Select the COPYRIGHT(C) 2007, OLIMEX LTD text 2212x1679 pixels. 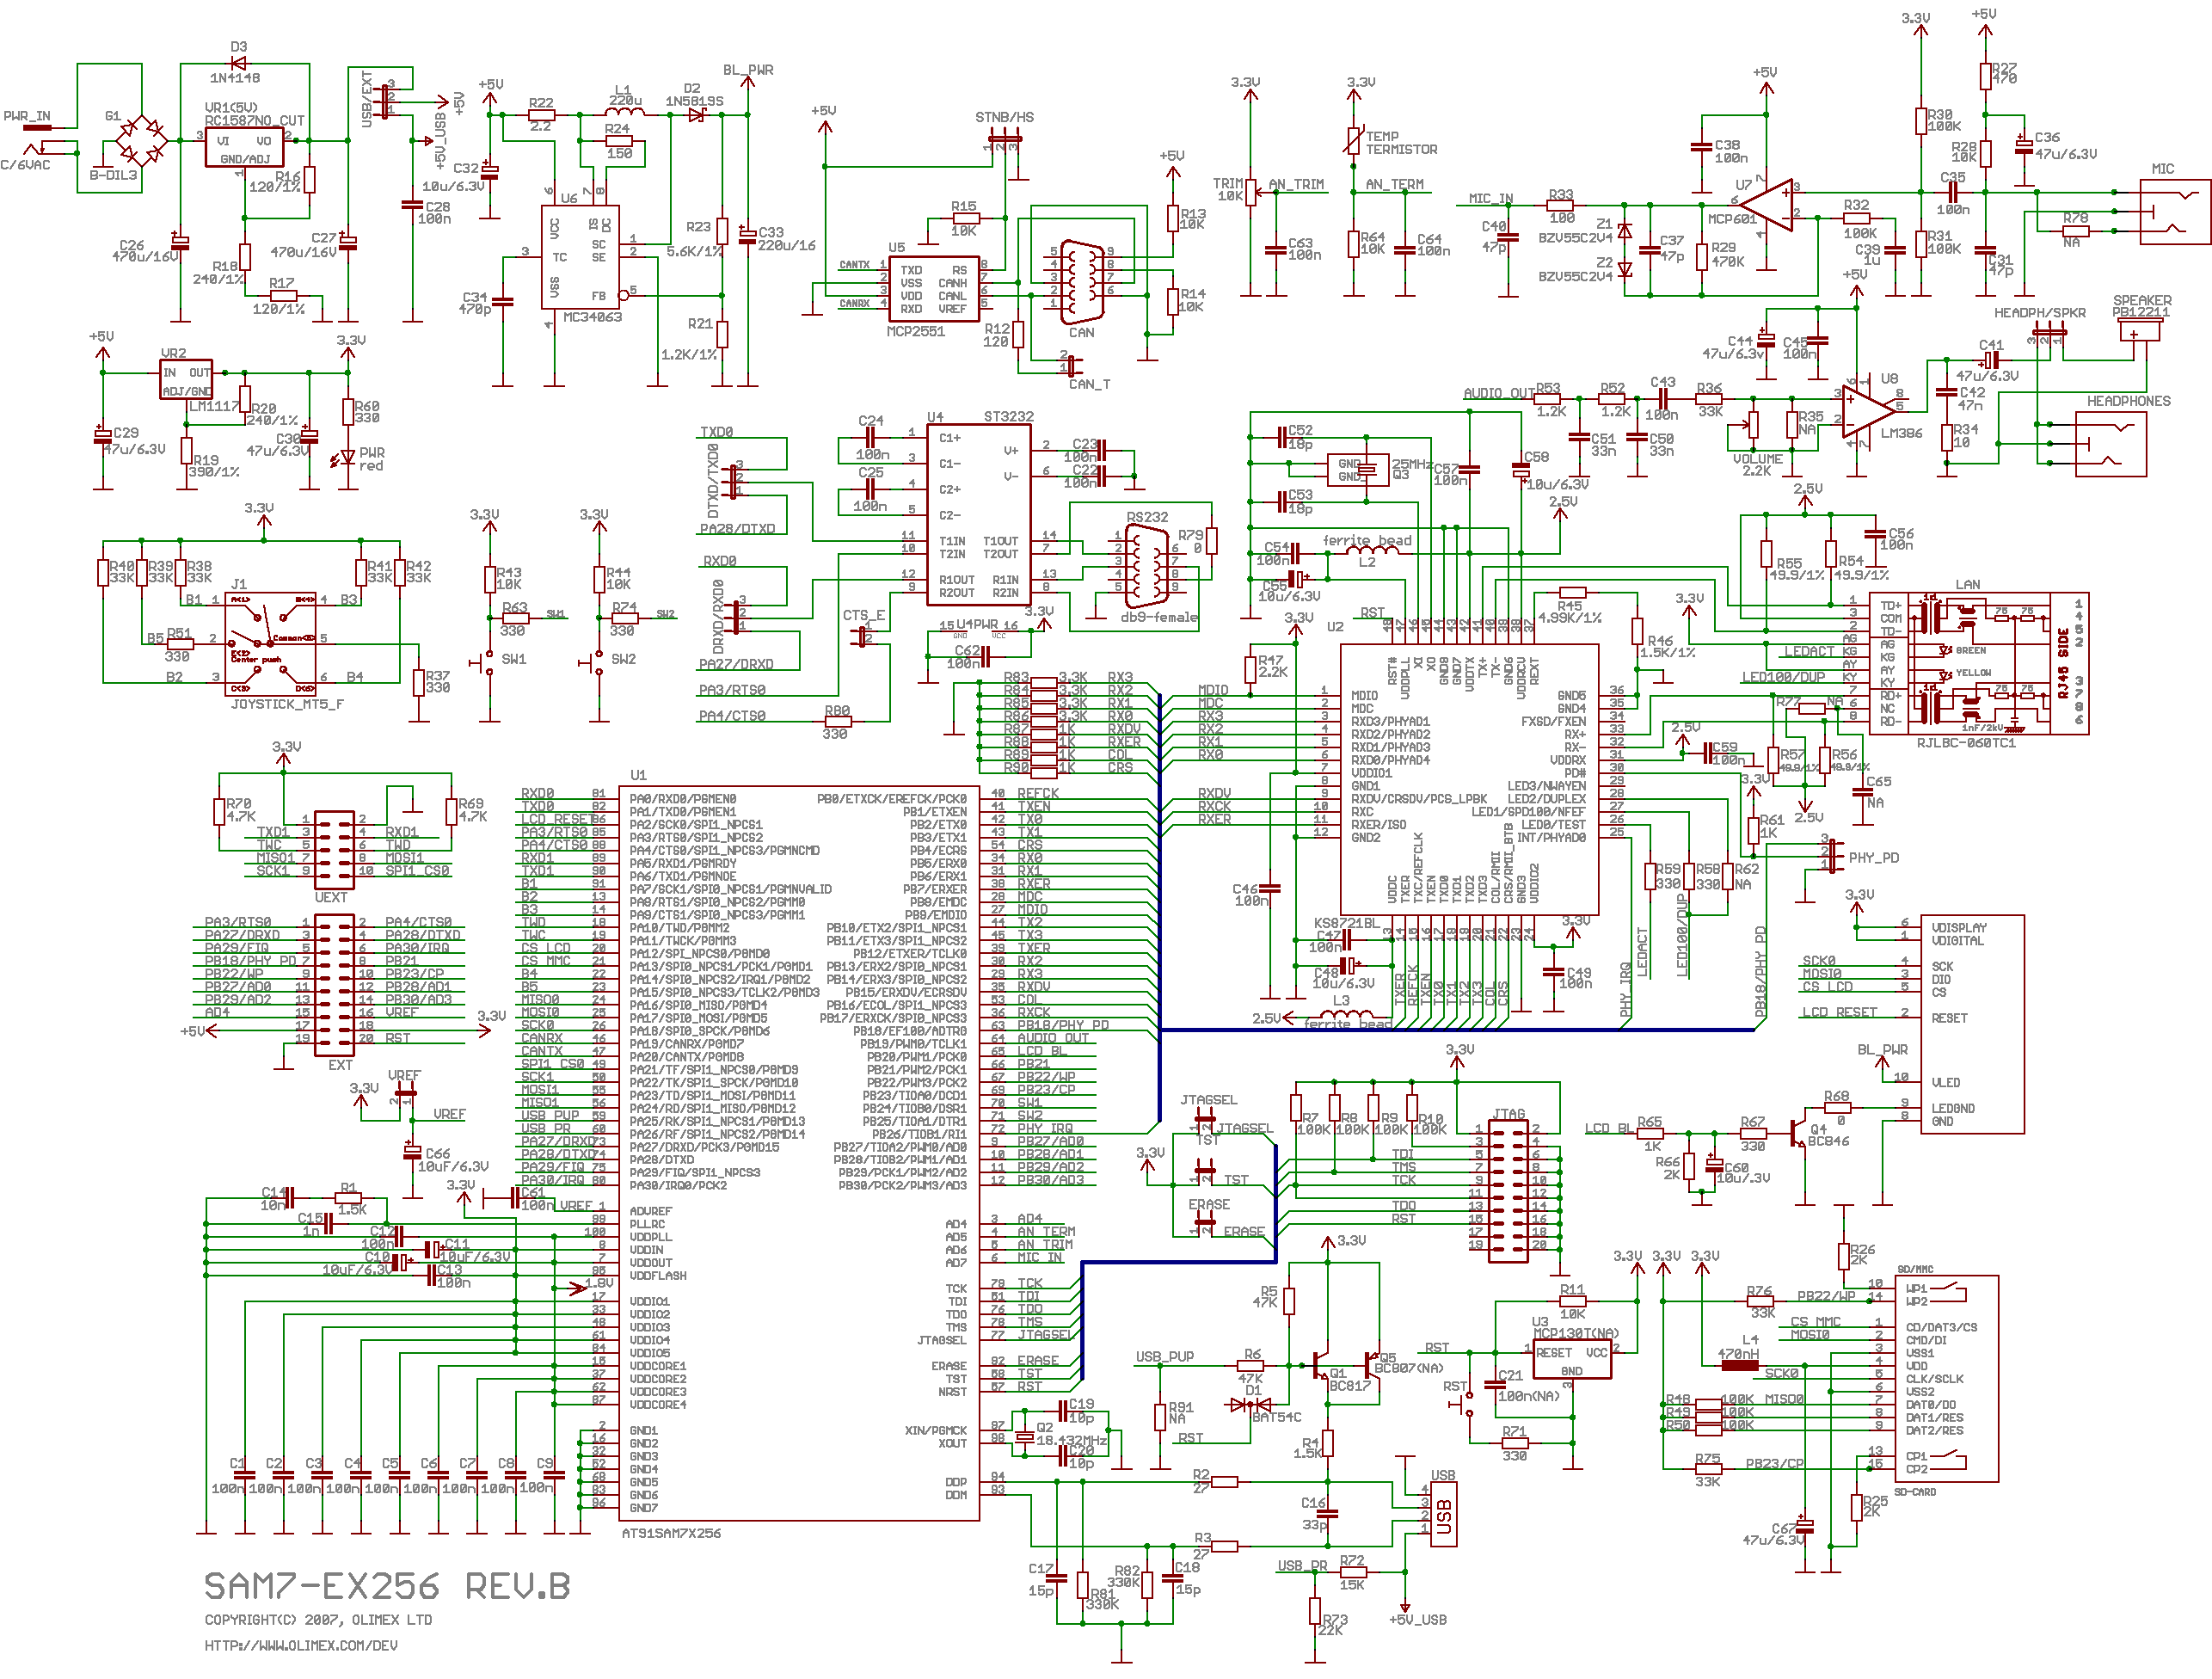click(318, 1619)
